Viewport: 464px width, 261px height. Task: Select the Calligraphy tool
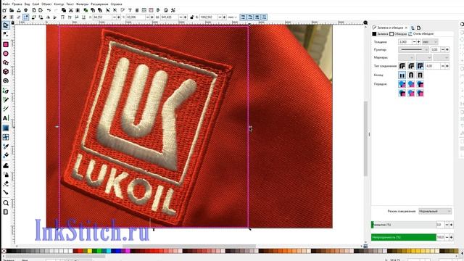[x=6, y=109]
